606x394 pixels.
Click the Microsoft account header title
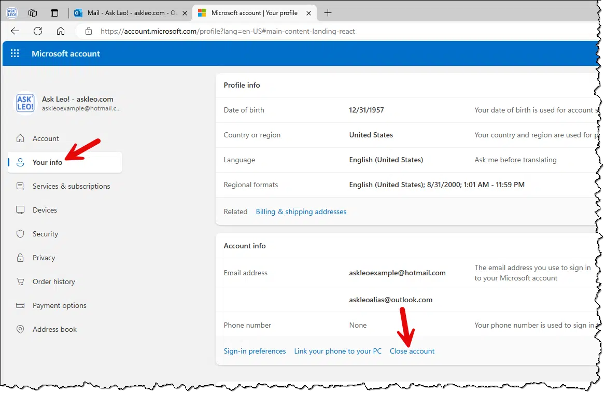66,54
